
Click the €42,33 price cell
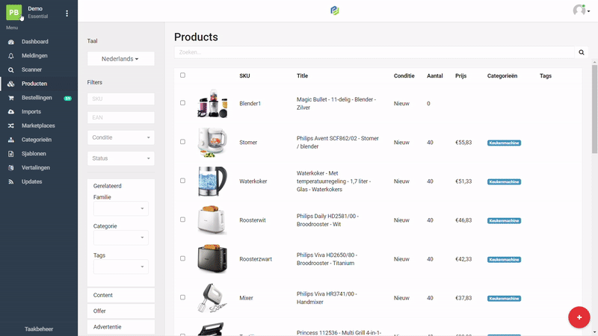pos(463,259)
